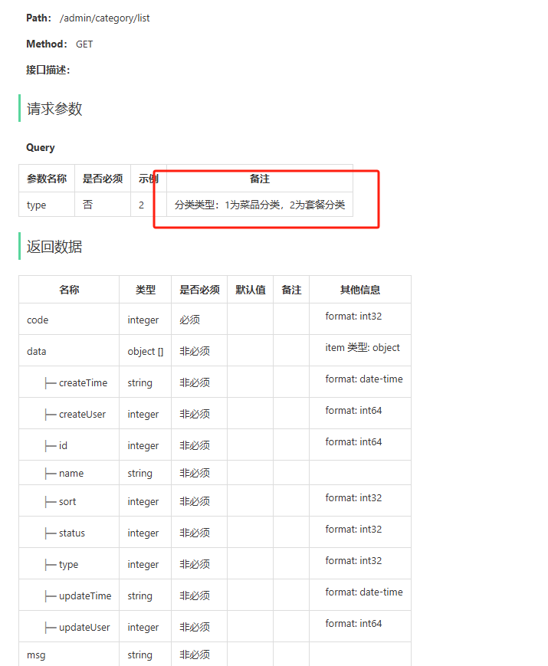
Task: Click the Query subheading
Action: (41, 147)
